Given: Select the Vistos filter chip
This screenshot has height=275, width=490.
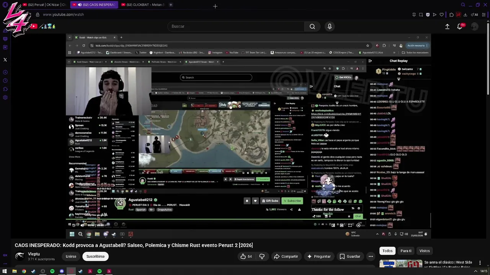Looking at the screenshot, I should tap(425, 251).
